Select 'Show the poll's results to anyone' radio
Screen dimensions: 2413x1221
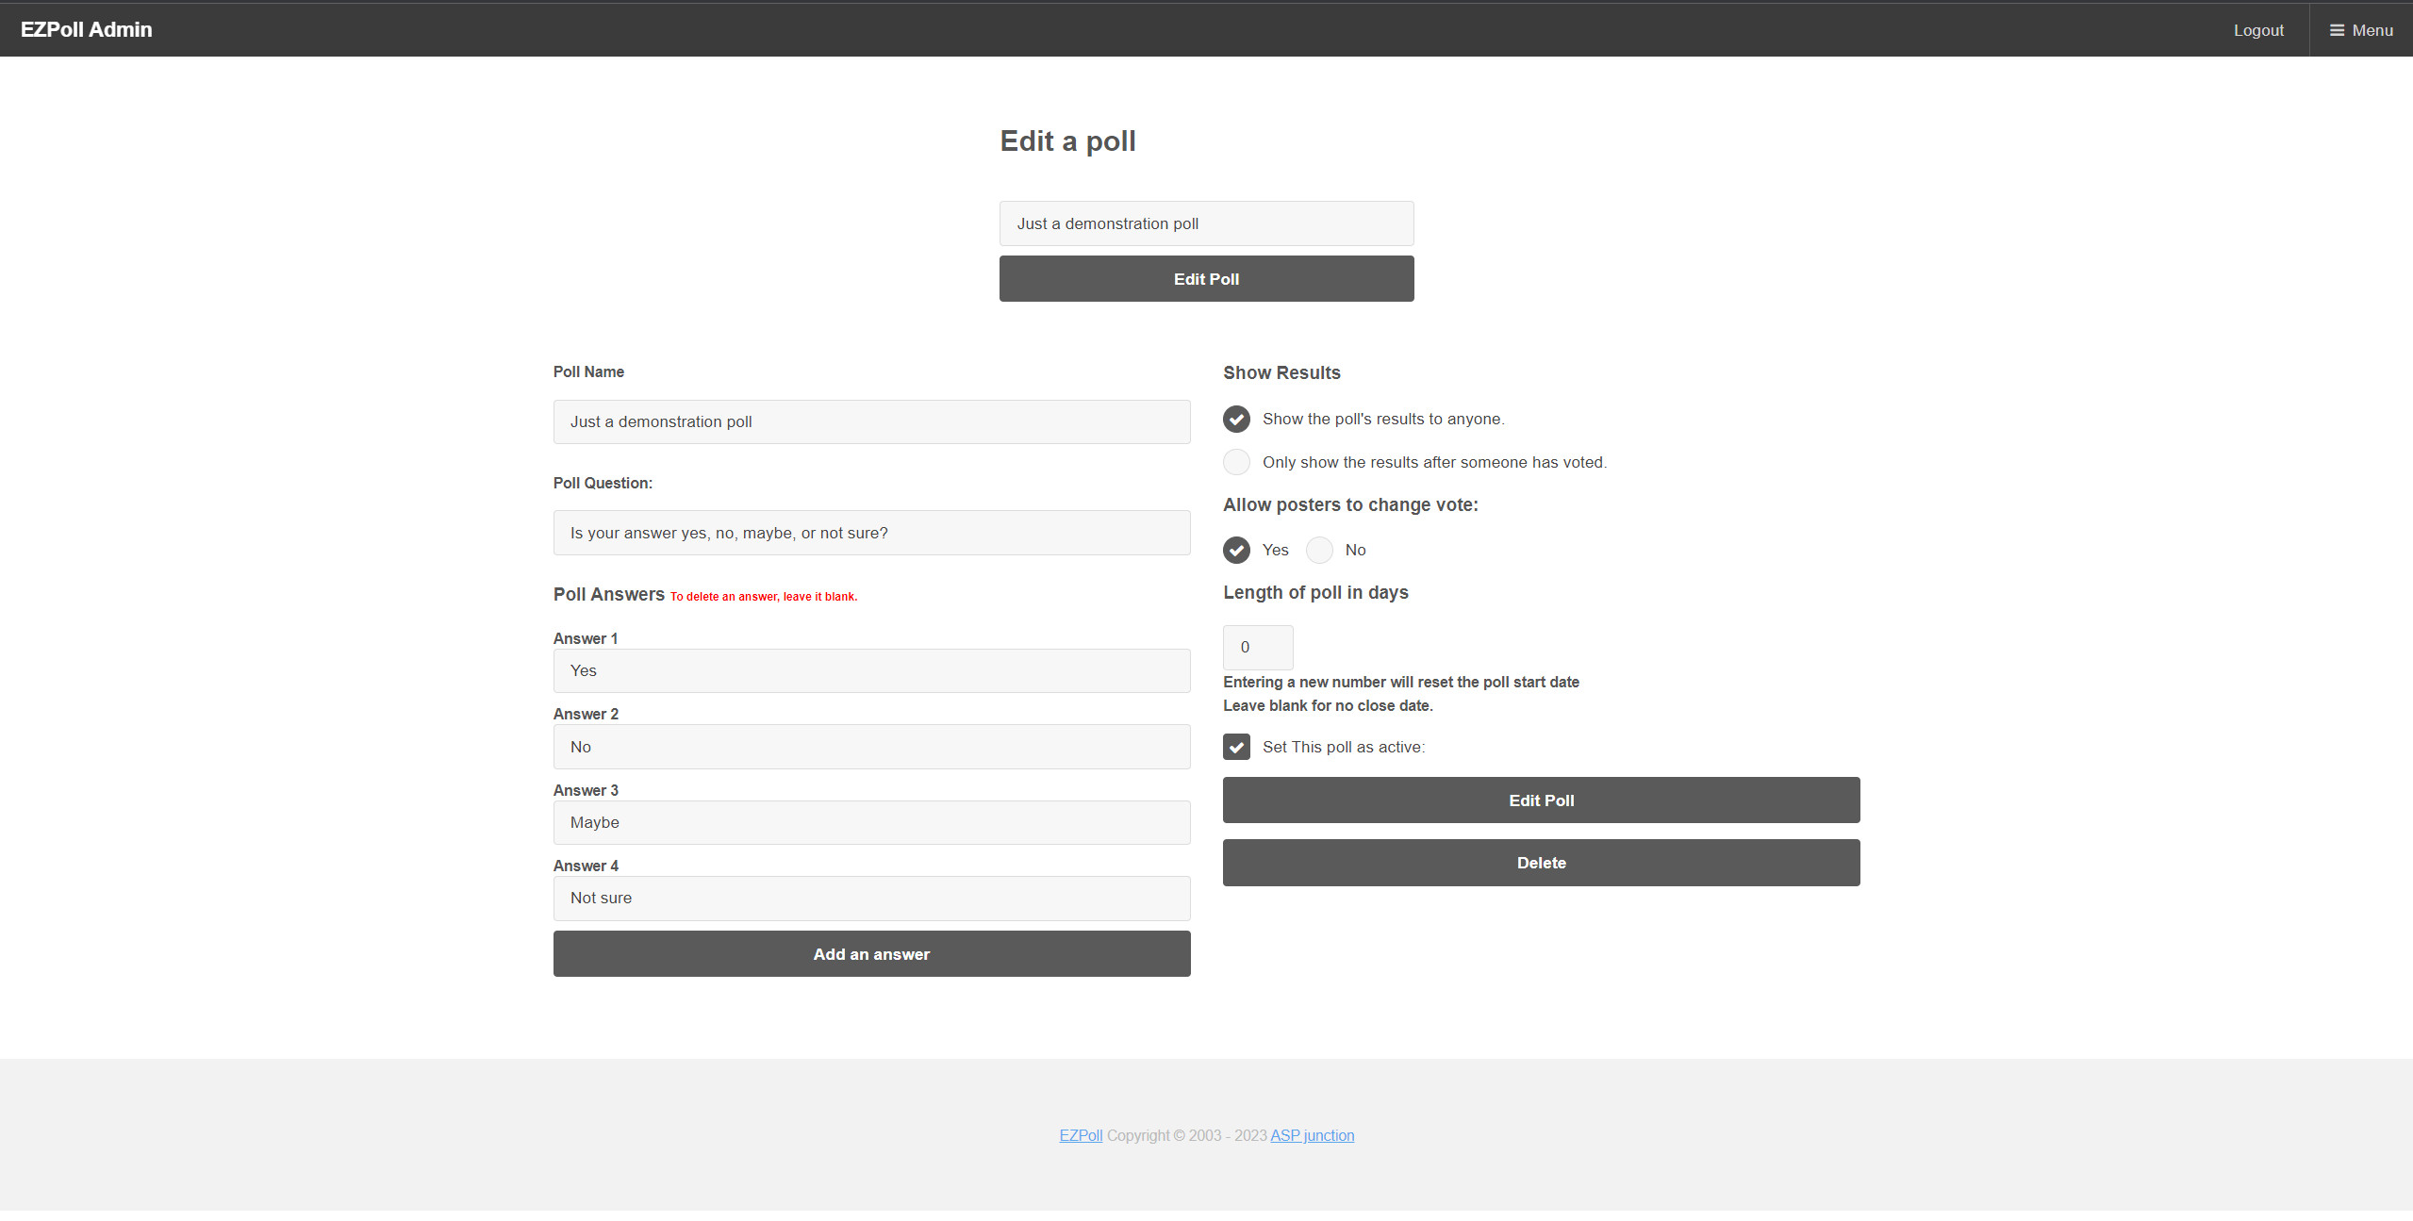(1236, 419)
